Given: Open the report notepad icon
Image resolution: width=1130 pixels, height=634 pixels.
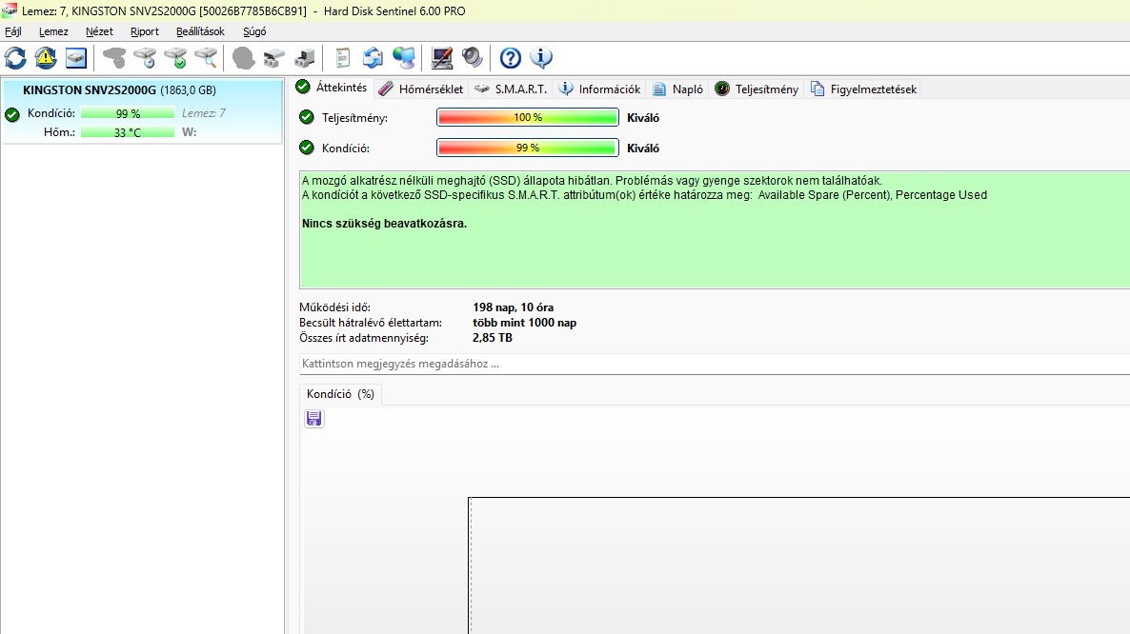Looking at the screenshot, I should [342, 57].
